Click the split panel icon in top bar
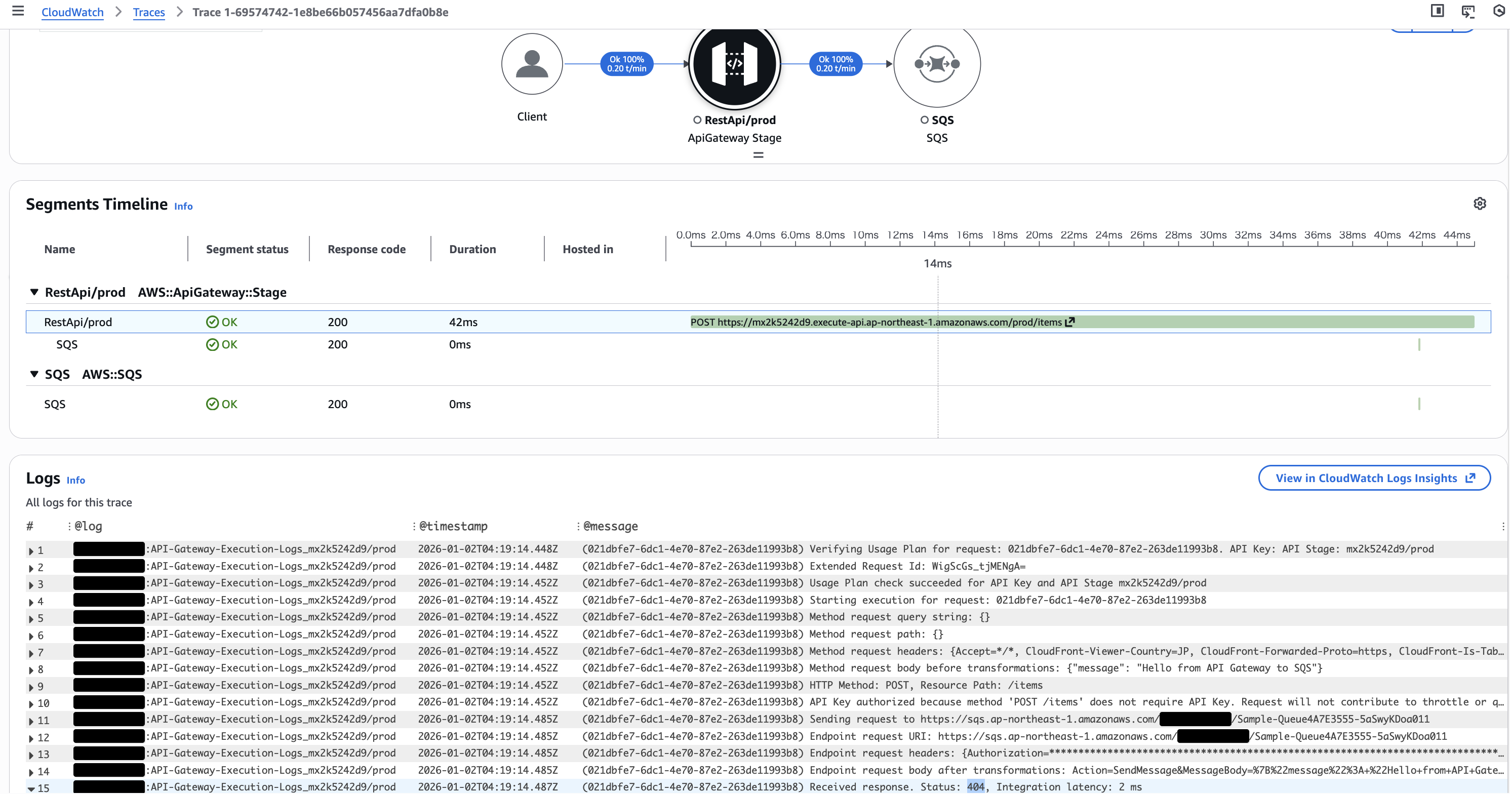The height and width of the screenshot is (794, 1510). point(1437,11)
